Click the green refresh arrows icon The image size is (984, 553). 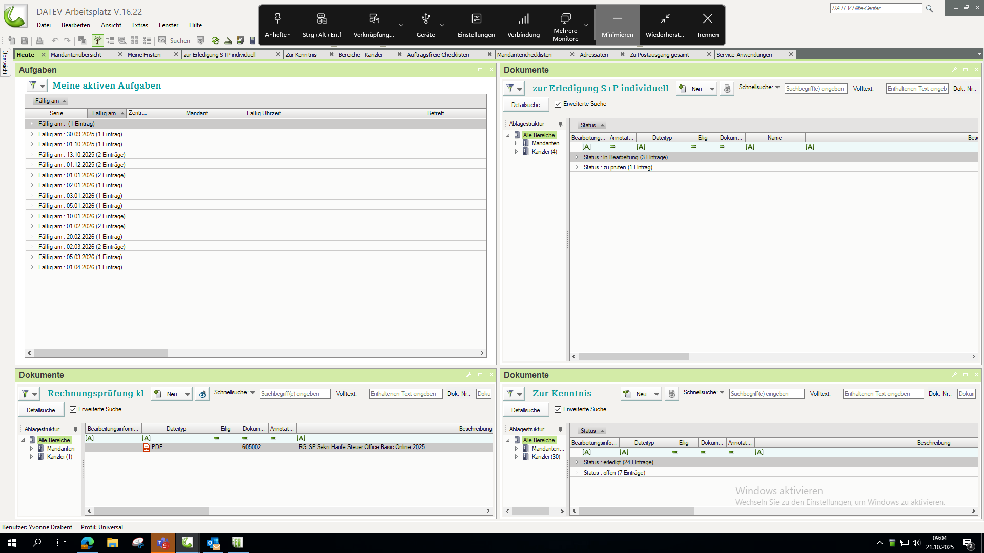point(215,40)
